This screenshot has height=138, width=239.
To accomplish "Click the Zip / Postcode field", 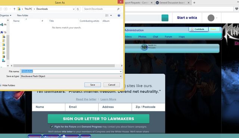I will (149, 107).
